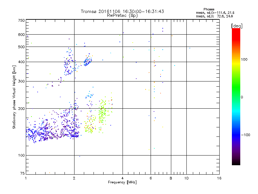
Task: Click the y-axis tick label '200'
Action: 21,109
